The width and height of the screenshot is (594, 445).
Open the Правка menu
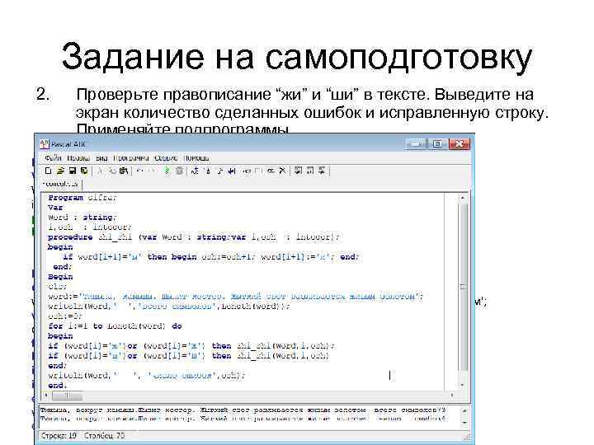point(78,157)
